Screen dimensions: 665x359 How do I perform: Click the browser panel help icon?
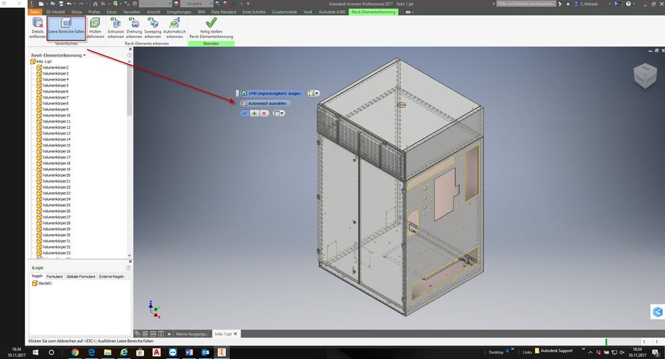[129, 55]
